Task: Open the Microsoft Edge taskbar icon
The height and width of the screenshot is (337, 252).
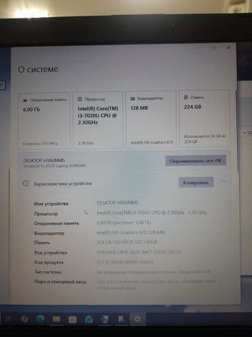Action: [40, 319]
